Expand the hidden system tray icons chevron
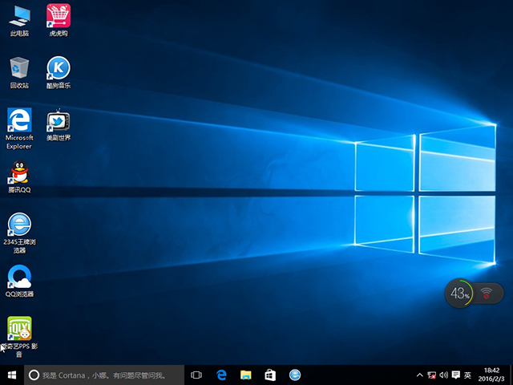The height and width of the screenshot is (385, 513). (x=420, y=375)
